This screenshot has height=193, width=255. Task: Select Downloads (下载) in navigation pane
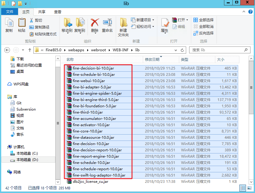pyautogui.click(x=17, y=59)
